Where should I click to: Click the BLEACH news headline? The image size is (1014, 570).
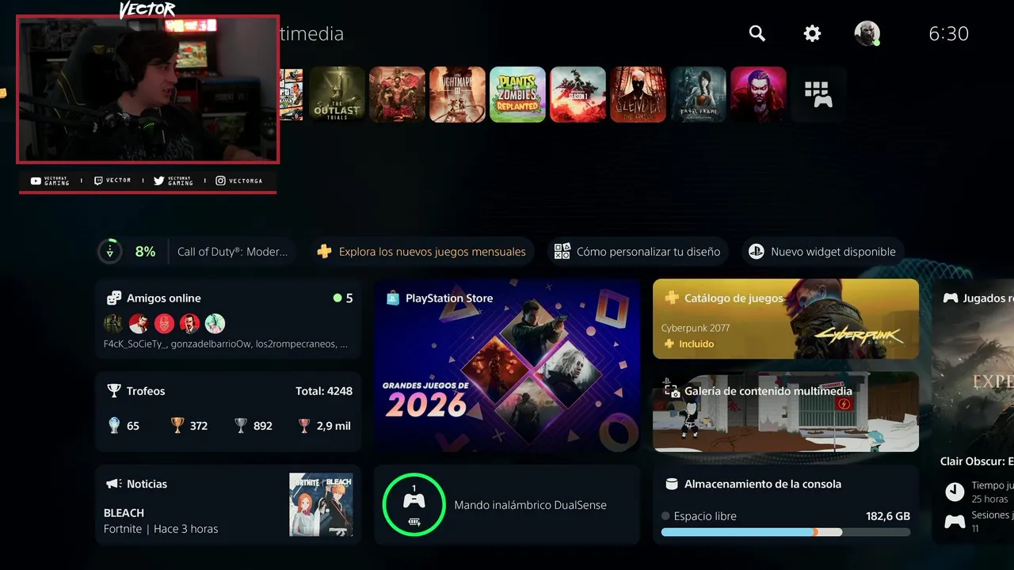(124, 513)
